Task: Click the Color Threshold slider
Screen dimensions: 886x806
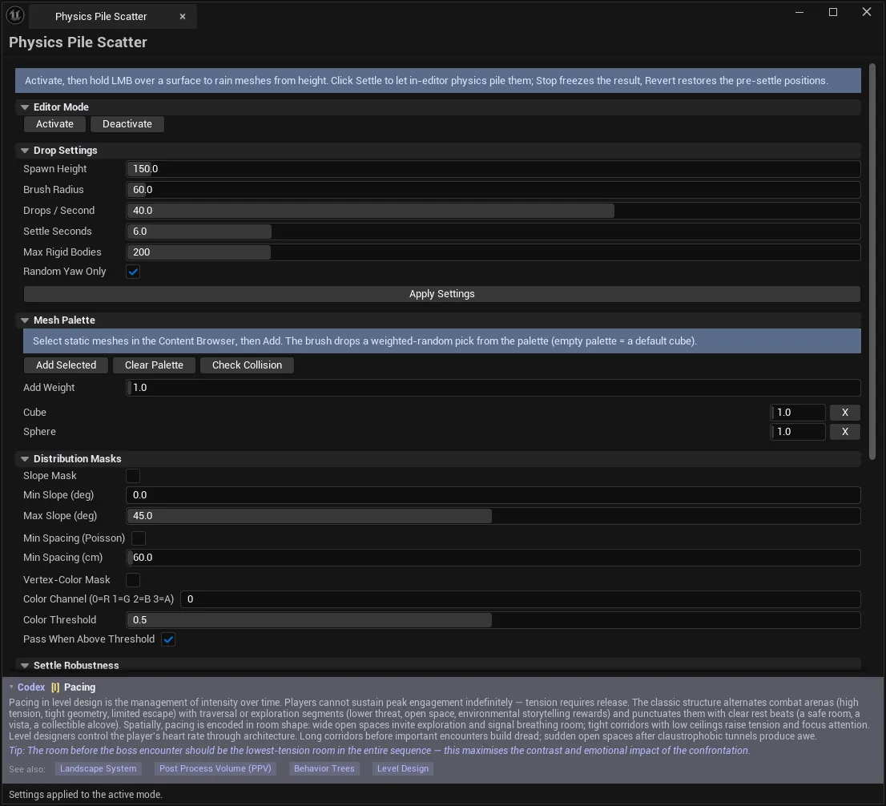Action: [x=493, y=620]
